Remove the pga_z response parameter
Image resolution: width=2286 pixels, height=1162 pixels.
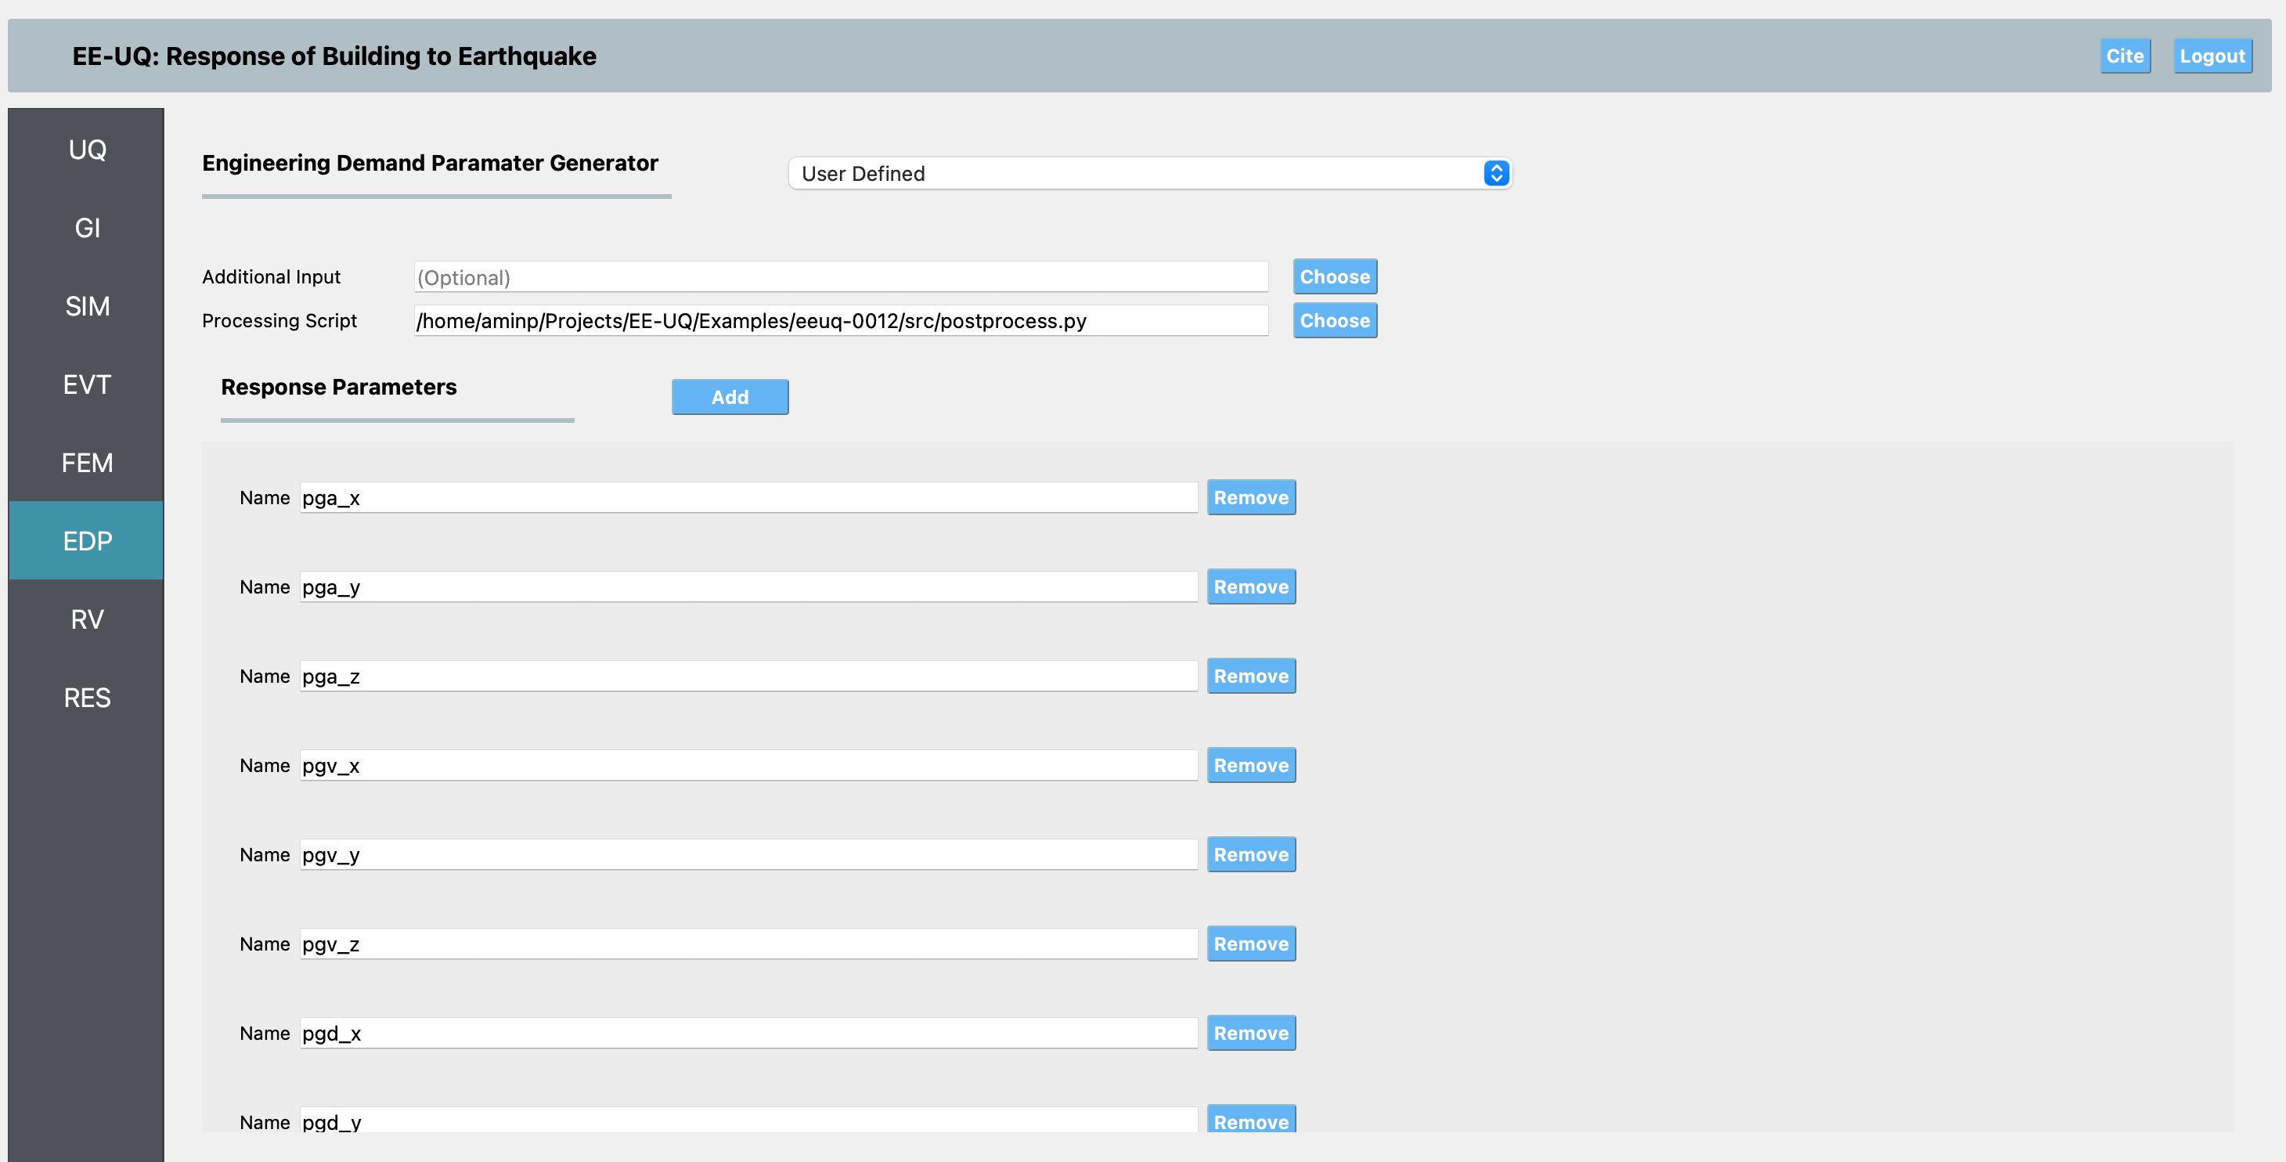point(1250,677)
